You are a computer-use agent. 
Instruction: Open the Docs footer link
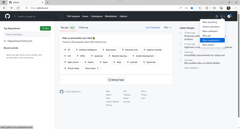[x=143, y=98]
